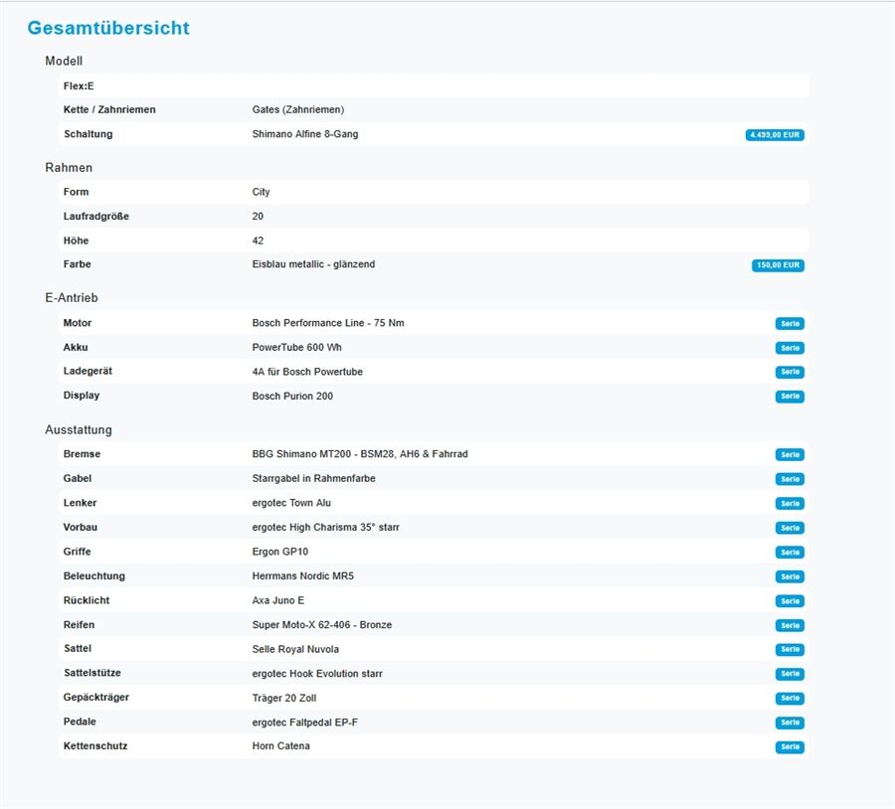Click the Ausstattung section heading
Image resolution: width=895 pixels, height=809 pixels.
pyautogui.click(x=79, y=430)
